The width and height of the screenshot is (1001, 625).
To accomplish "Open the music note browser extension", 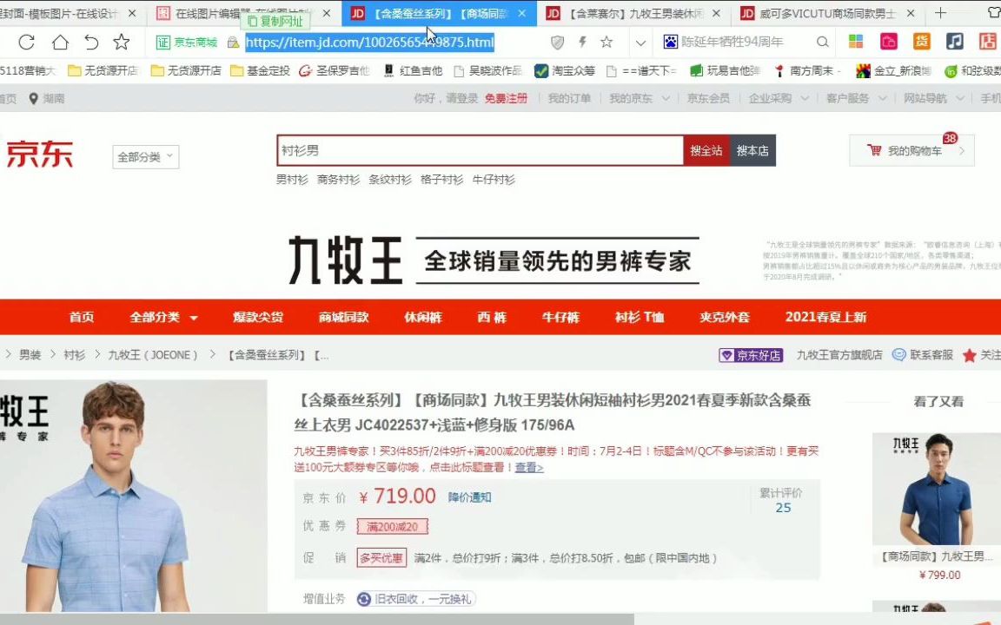I will [956, 41].
